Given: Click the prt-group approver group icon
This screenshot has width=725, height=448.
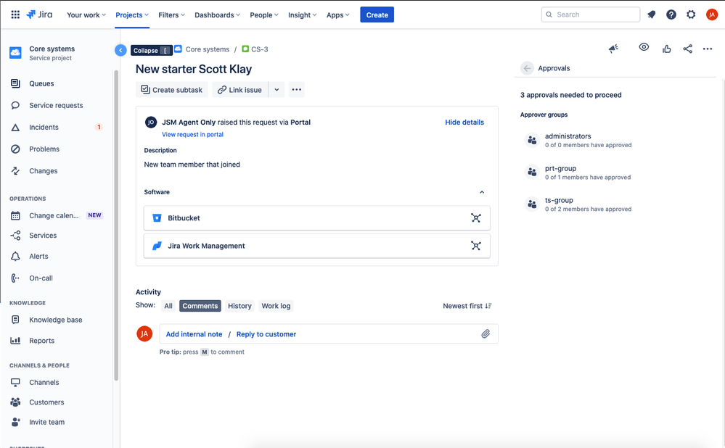Looking at the screenshot, I should click(532, 173).
